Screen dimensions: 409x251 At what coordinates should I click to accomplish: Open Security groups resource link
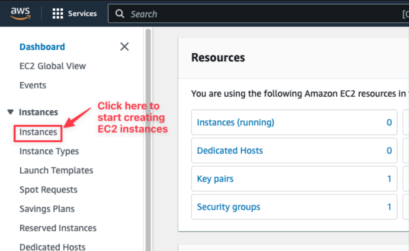228,207
